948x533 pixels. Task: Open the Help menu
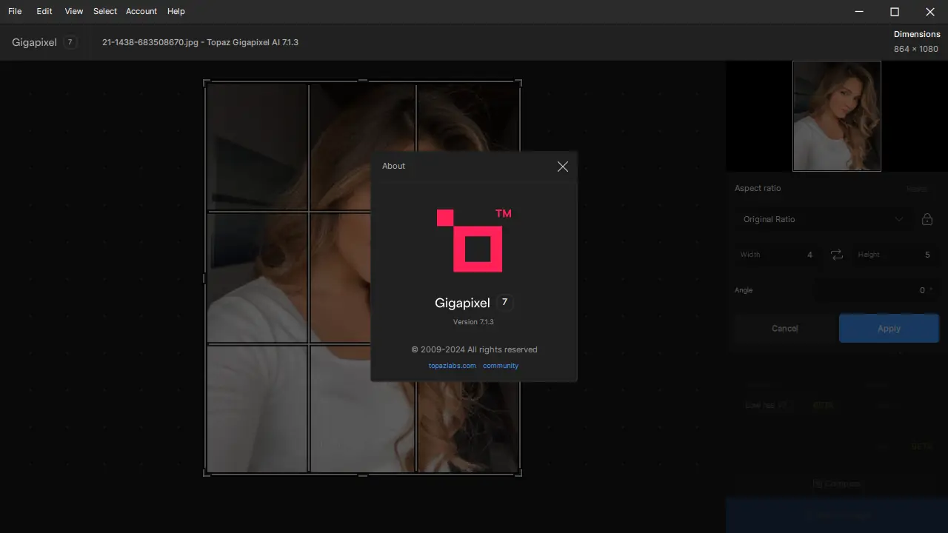pyautogui.click(x=176, y=11)
